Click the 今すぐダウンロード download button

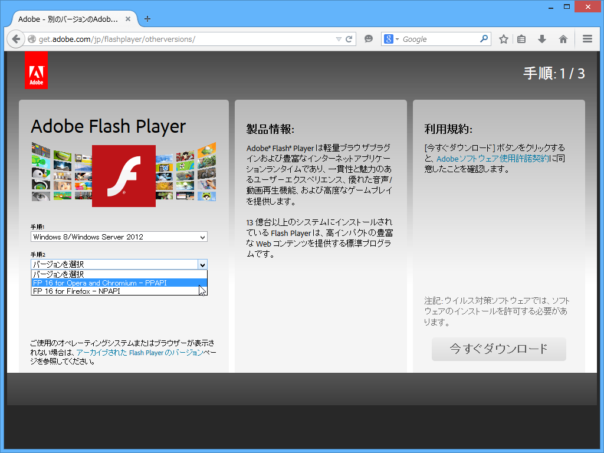click(498, 349)
